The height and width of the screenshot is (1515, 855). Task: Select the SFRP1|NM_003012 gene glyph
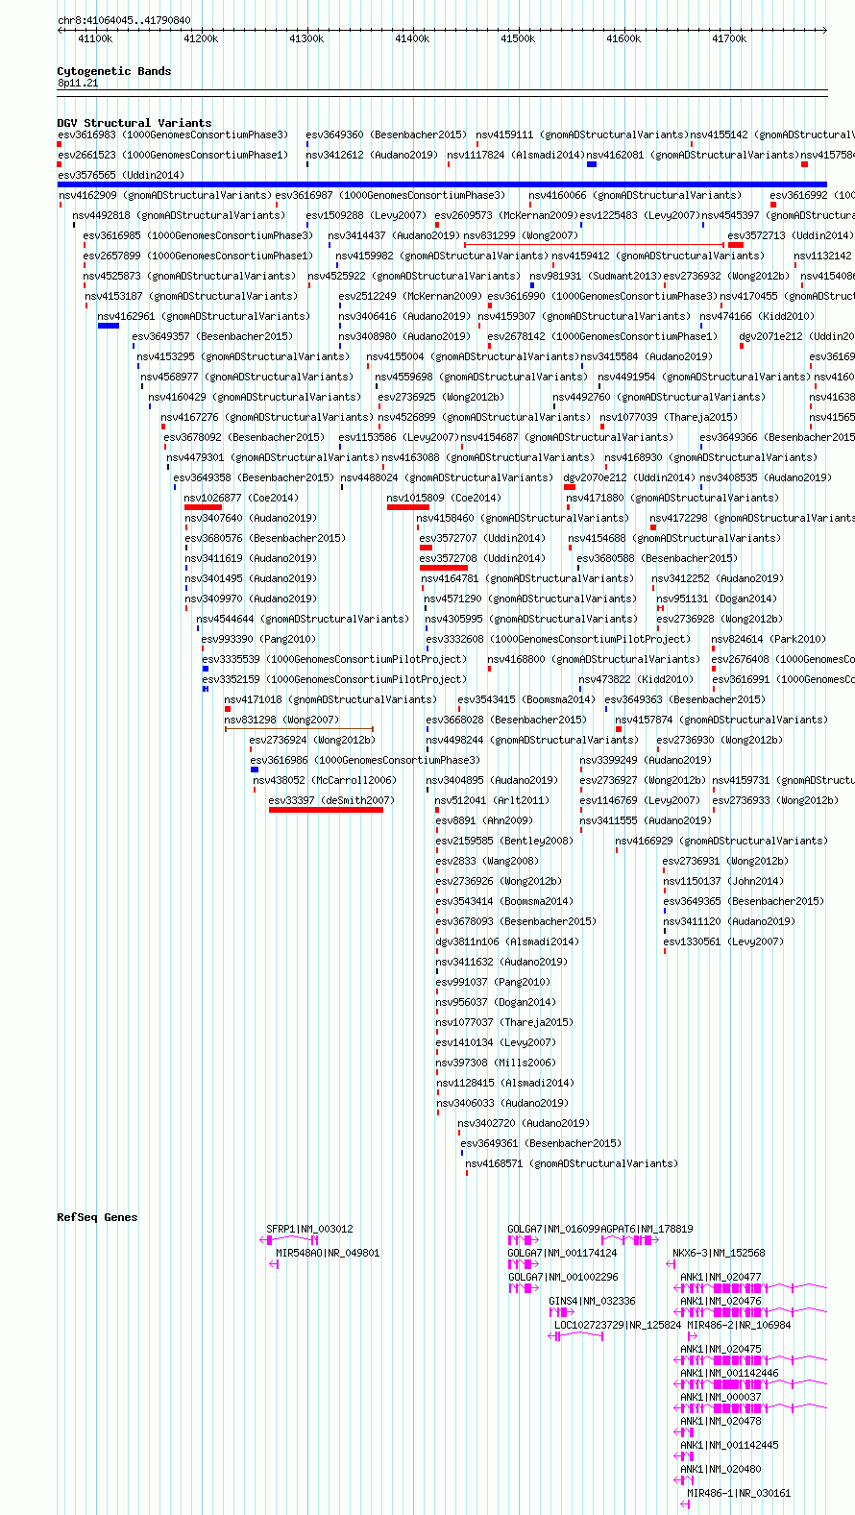point(289,1240)
